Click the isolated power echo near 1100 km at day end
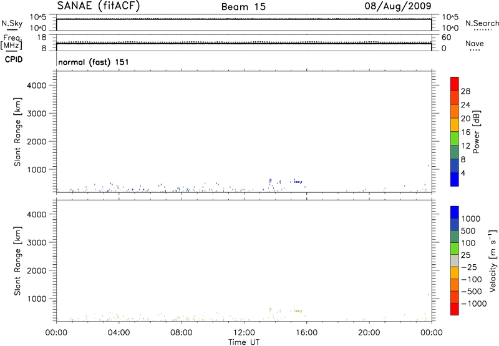 429,166
